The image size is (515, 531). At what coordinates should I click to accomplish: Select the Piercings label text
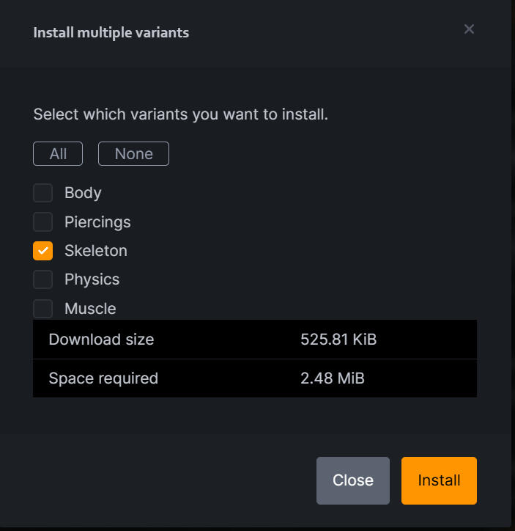[x=97, y=221]
